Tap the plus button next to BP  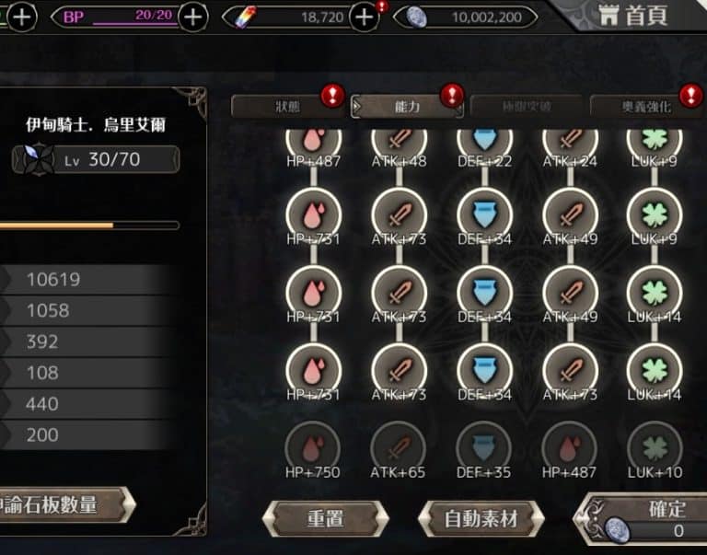(193, 17)
